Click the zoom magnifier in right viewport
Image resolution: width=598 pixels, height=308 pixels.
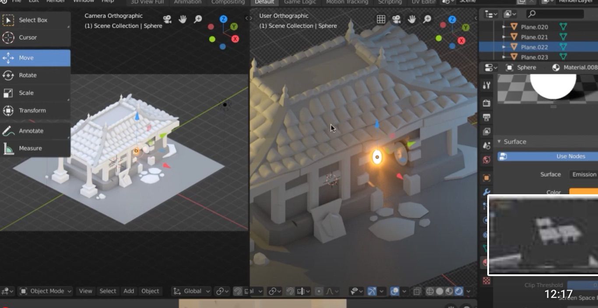427,19
